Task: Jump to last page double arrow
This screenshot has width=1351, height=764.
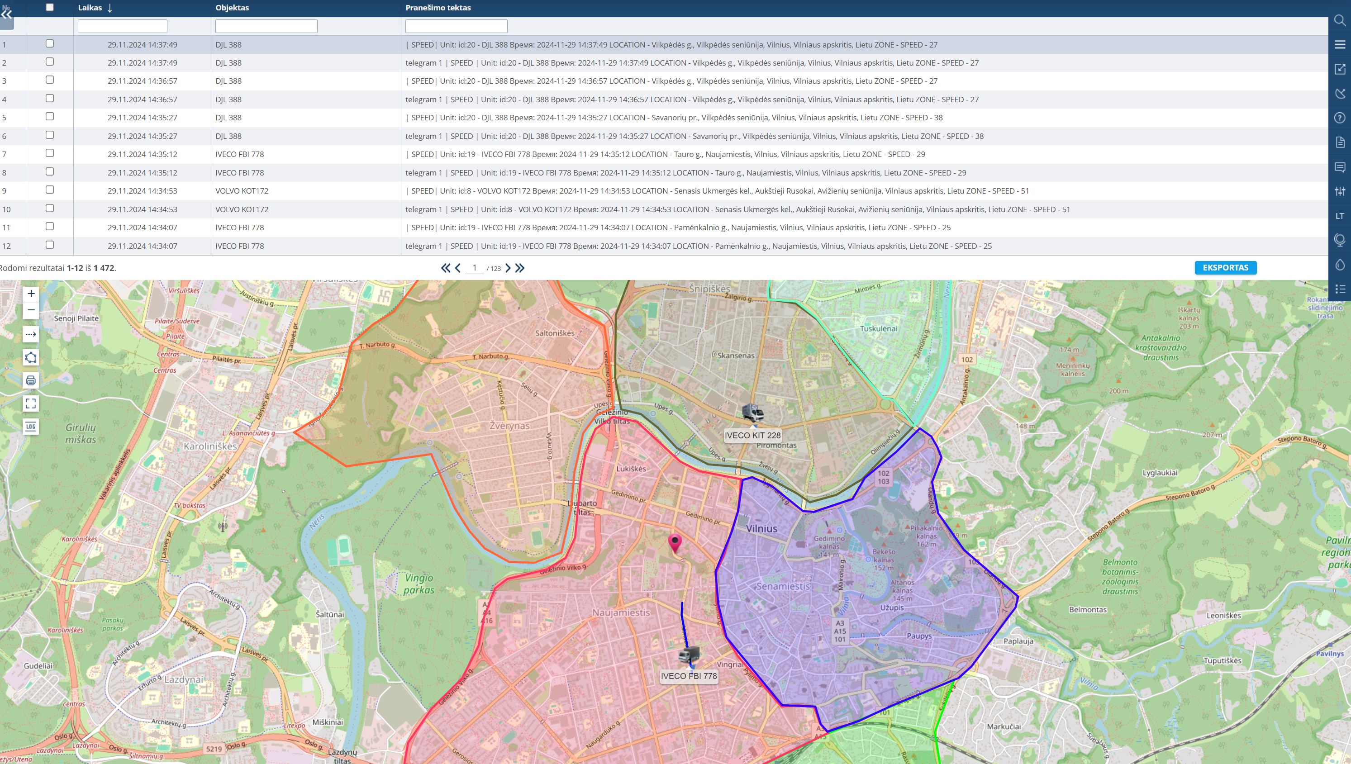Action: [519, 268]
